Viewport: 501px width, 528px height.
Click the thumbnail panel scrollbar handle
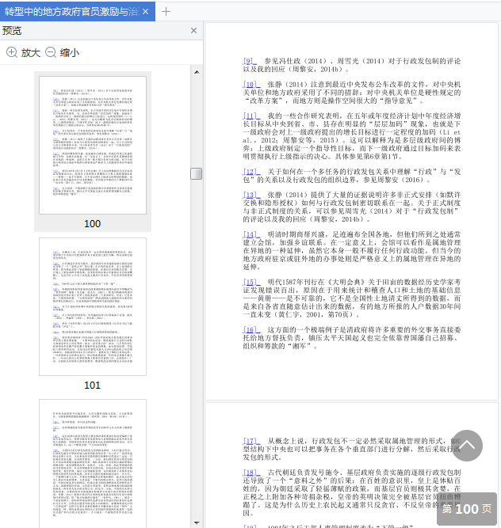tap(197, 173)
